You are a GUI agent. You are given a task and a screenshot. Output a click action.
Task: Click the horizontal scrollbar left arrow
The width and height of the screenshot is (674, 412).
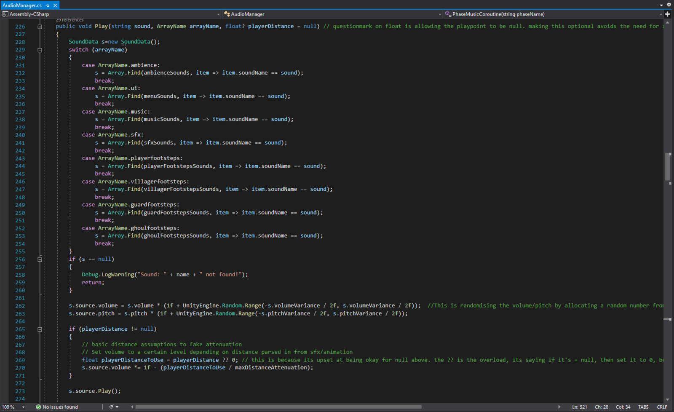point(132,407)
